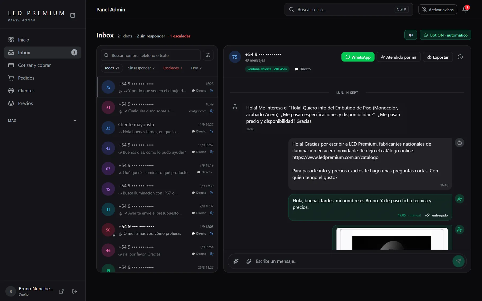Select the Hoy filter tab

[196, 68]
